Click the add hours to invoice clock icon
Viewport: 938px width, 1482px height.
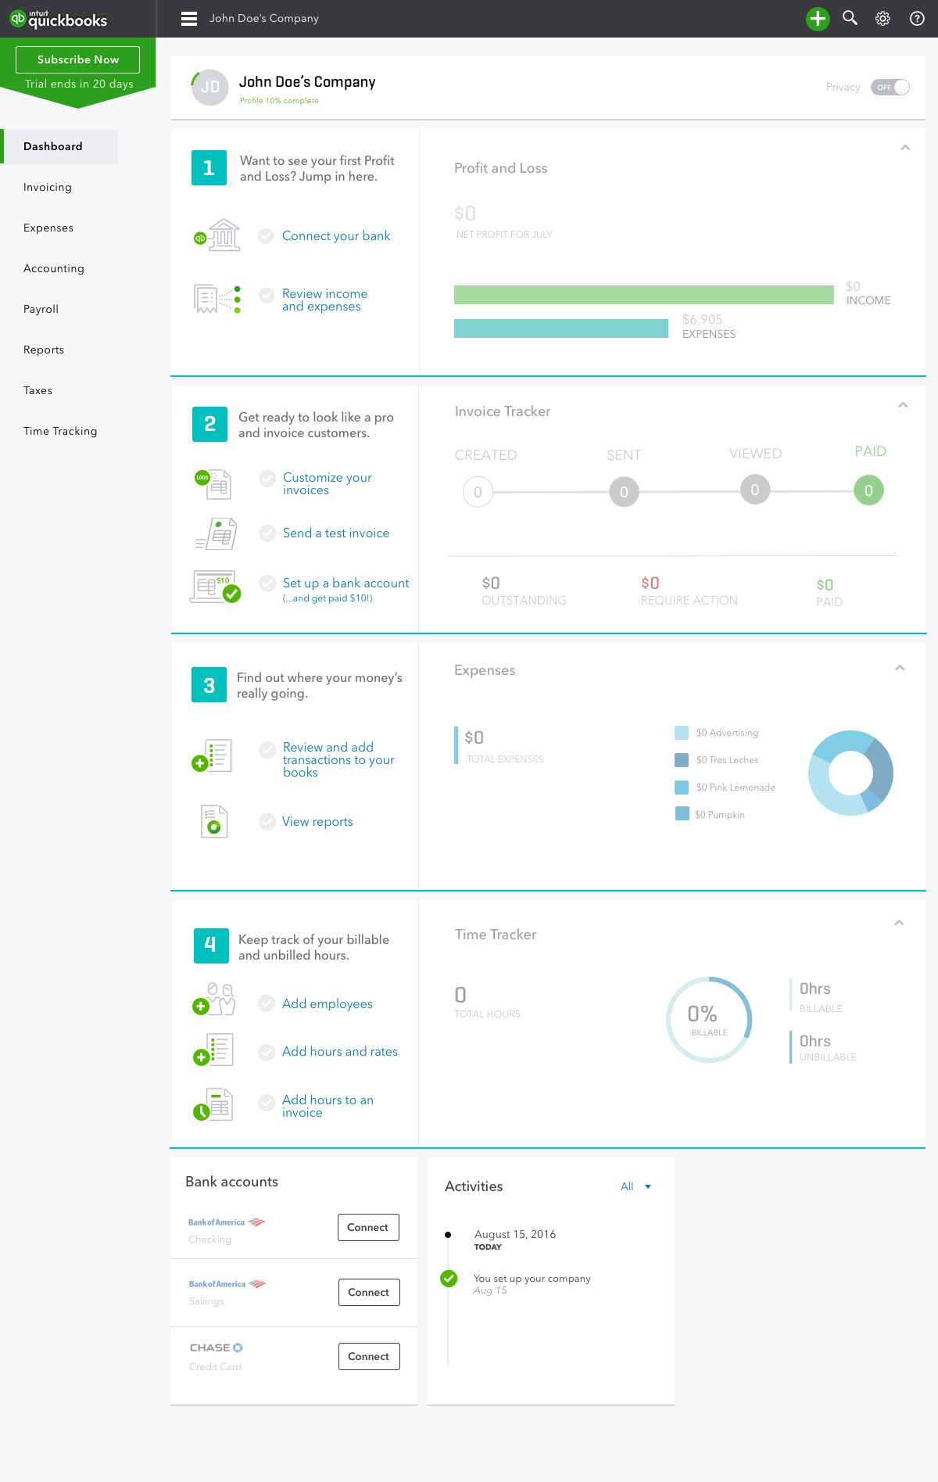pos(213,1104)
